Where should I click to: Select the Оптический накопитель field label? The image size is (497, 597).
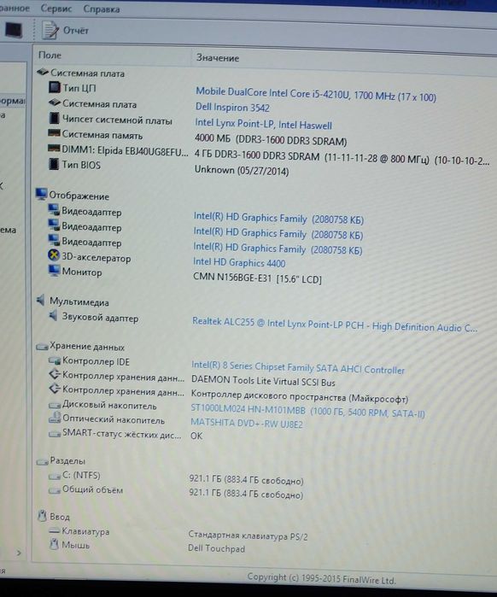tap(114, 419)
